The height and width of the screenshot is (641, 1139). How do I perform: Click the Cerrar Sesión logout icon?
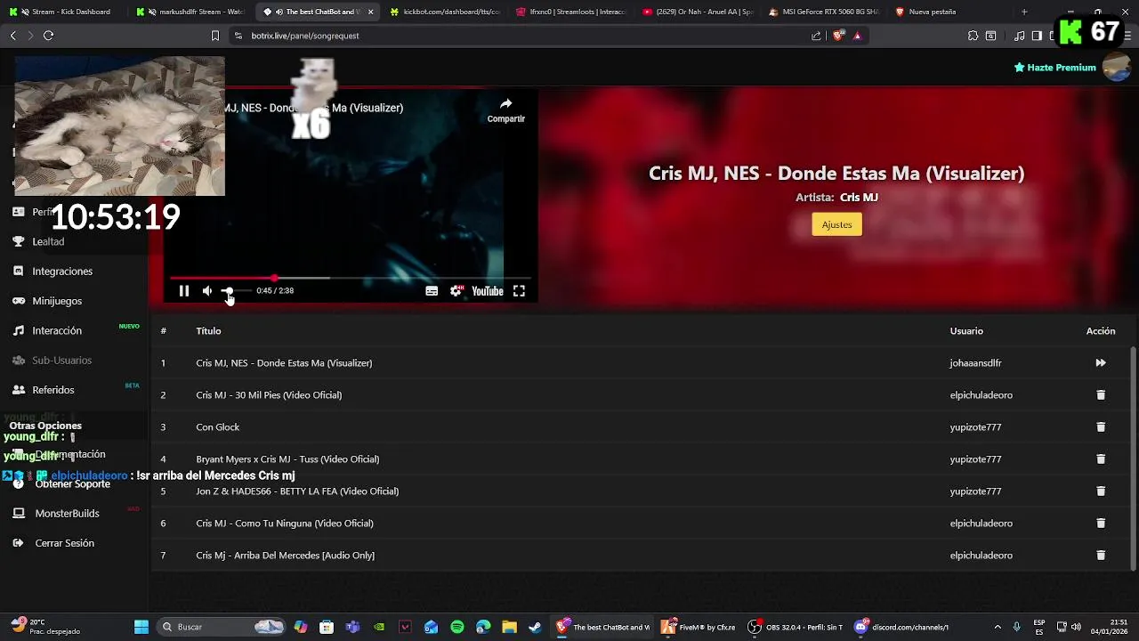tap(18, 543)
